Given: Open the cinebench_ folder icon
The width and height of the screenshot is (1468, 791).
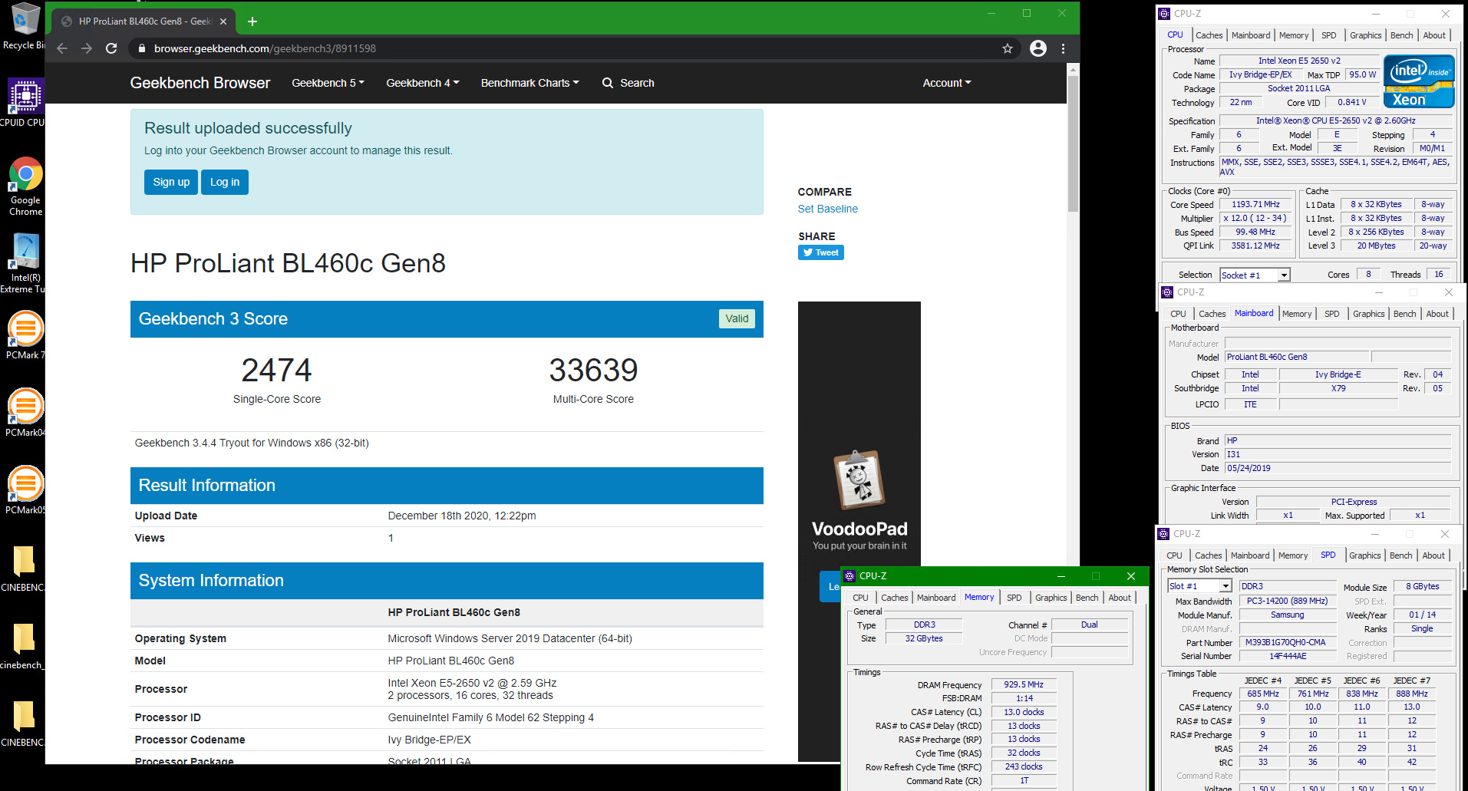Looking at the screenshot, I should 23,646.
